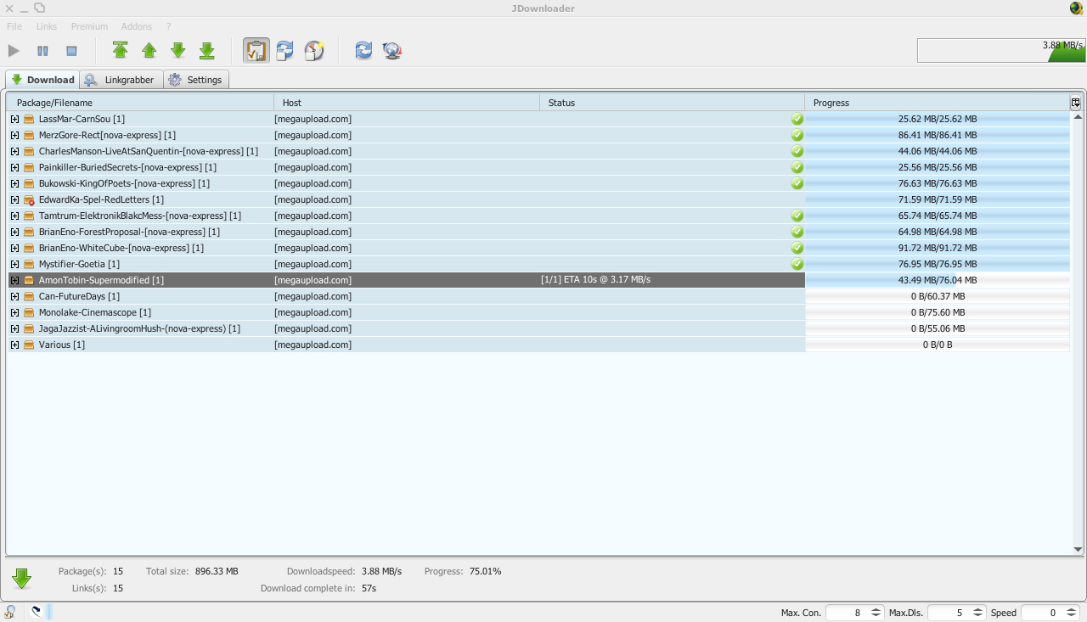The height and width of the screenshot is (622, 1087).
Task: Expand the Bukowski-KingOfPoets package
Action: click(14, 183)
